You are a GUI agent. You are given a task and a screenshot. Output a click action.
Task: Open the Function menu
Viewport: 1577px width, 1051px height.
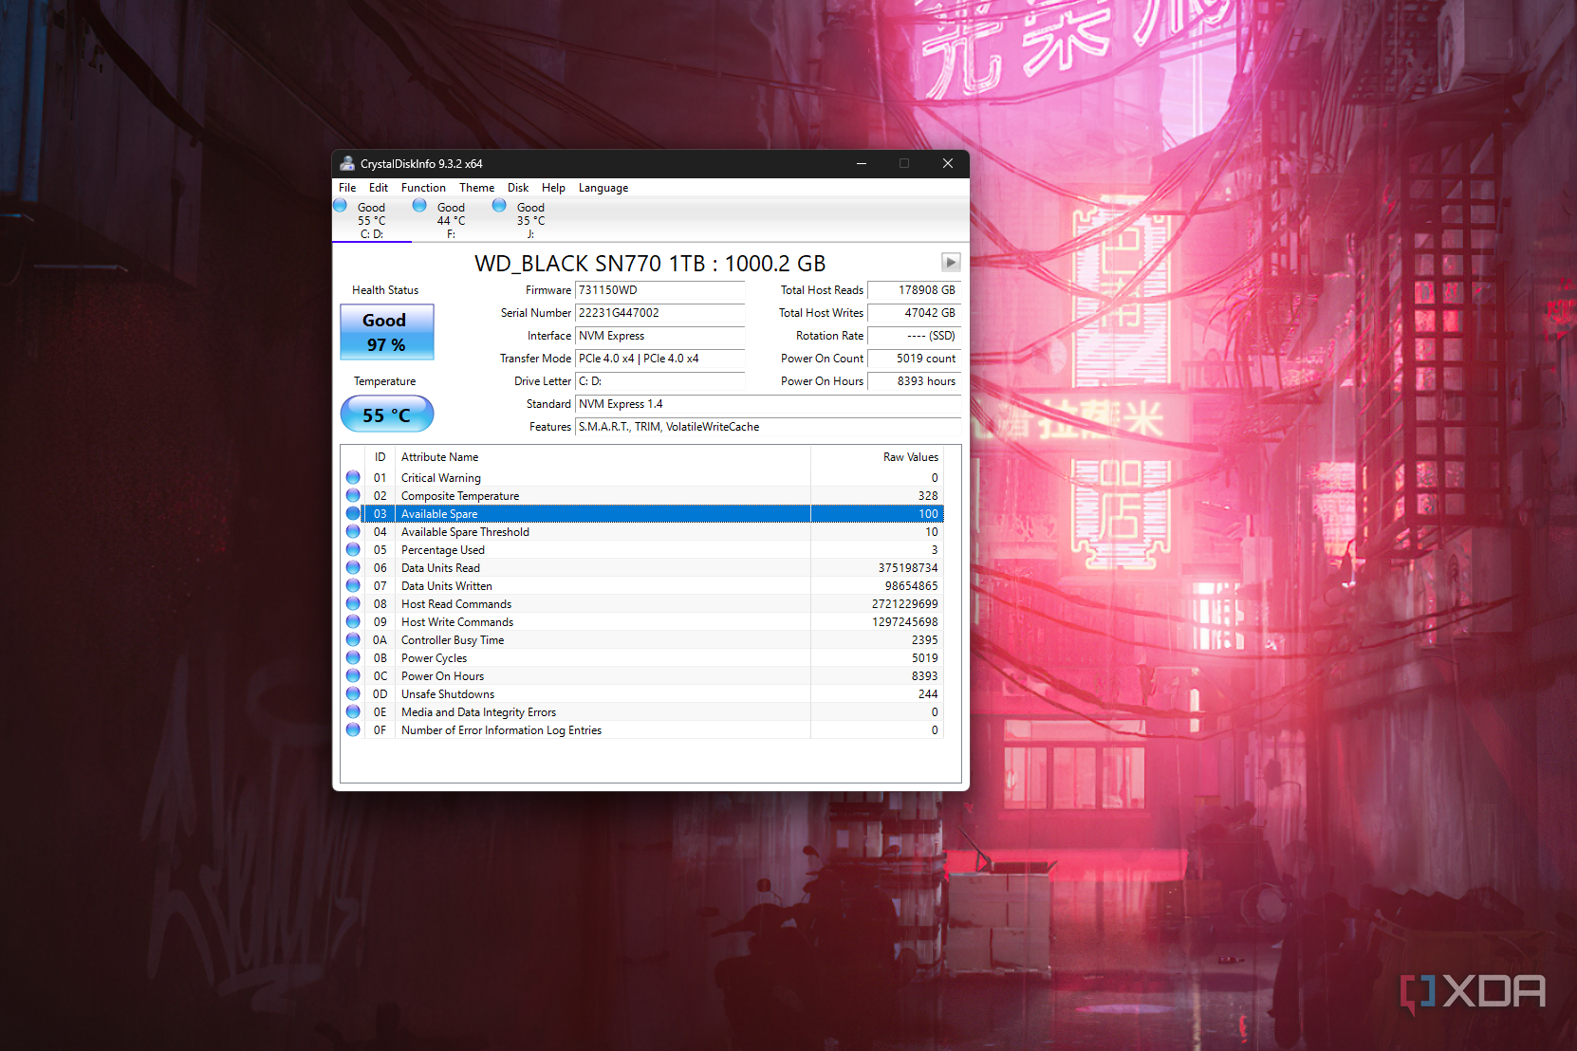423,188
